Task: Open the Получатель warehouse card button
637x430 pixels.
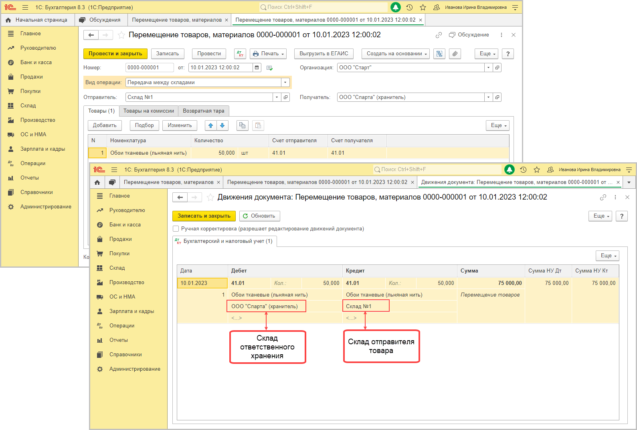Action: pyautogui.click(x=497, y=97)
